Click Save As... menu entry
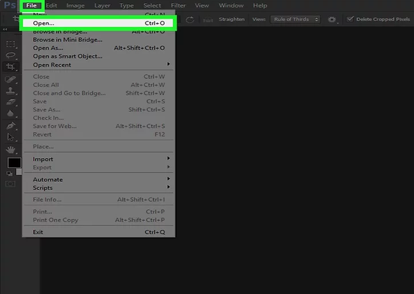The height and width of the screenshot is (294, 414). coord(99,109)
